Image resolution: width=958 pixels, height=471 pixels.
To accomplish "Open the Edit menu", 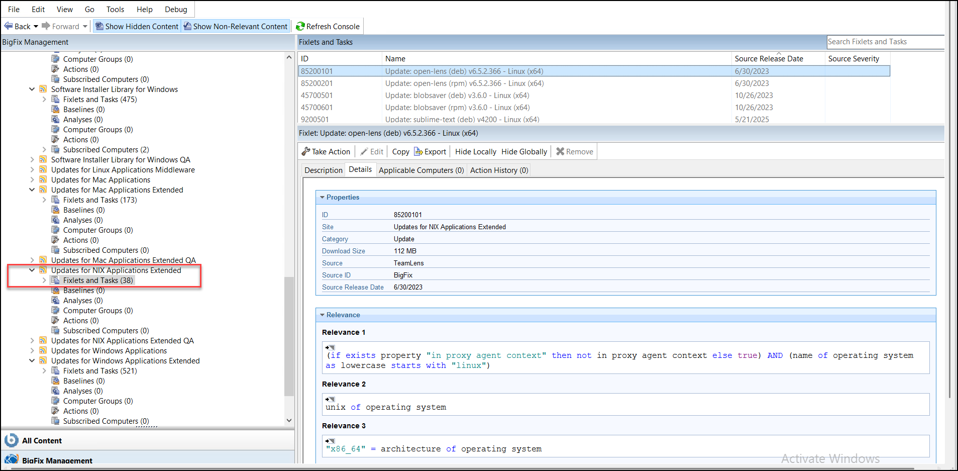I will click(38, 9).
